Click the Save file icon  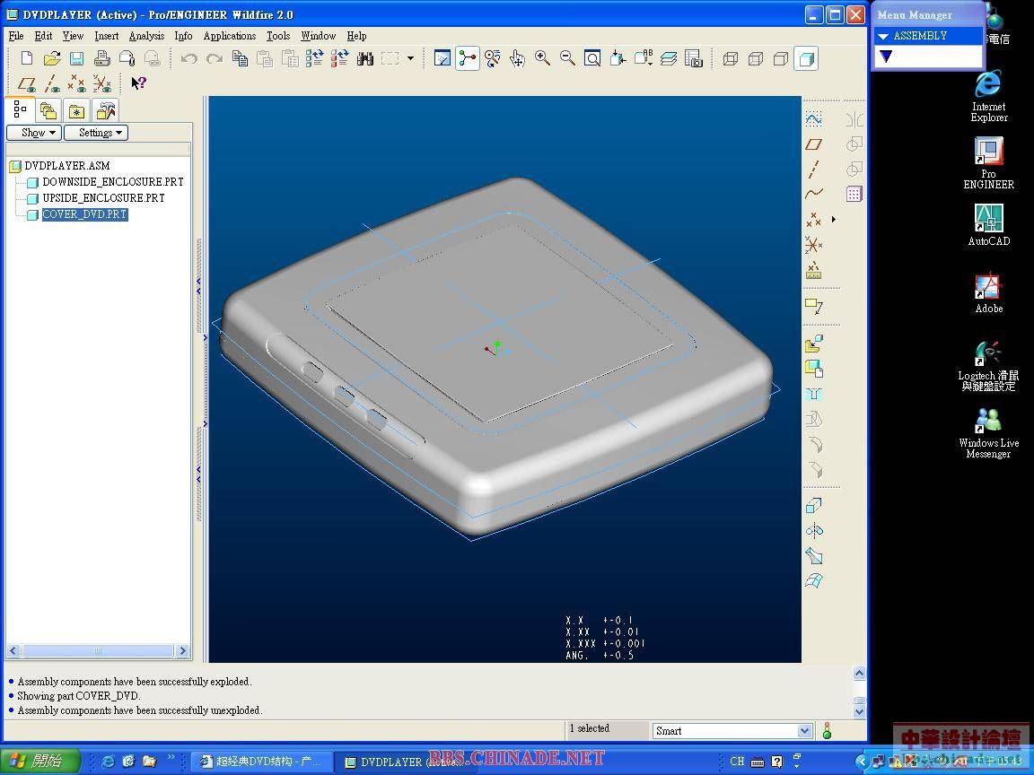coord(76,59)
